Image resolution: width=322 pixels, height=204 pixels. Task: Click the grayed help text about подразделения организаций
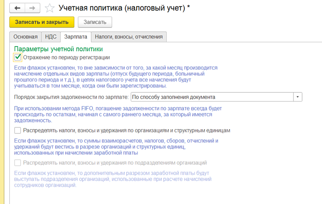tap(113, 179)
